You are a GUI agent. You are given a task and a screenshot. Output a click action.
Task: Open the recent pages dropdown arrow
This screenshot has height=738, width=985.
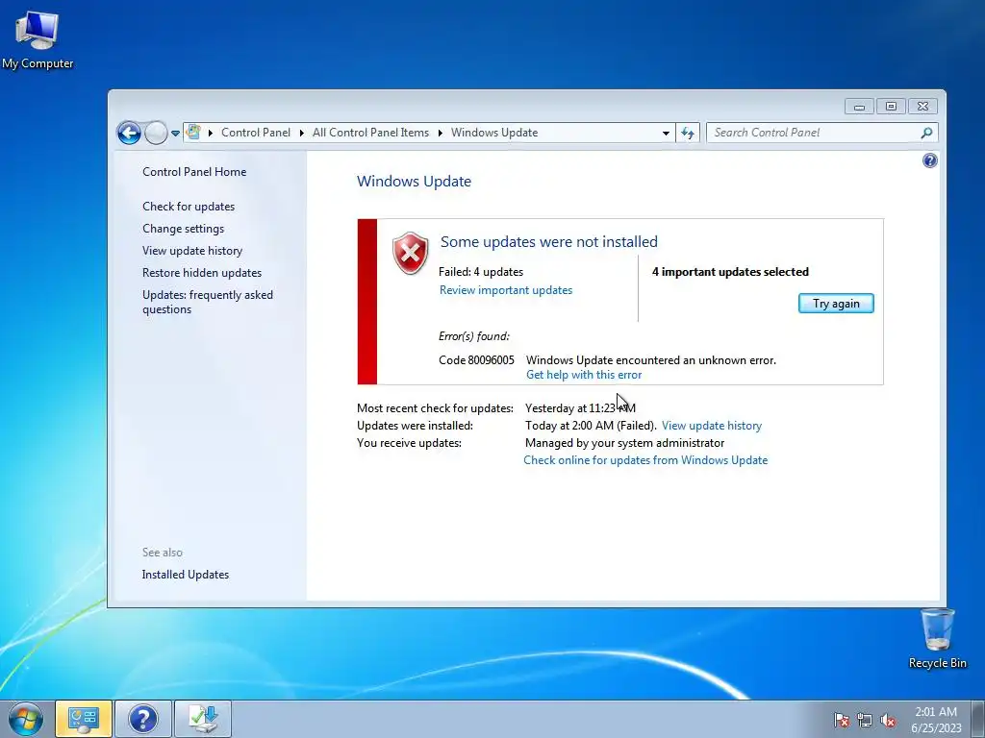click(175, 133)
